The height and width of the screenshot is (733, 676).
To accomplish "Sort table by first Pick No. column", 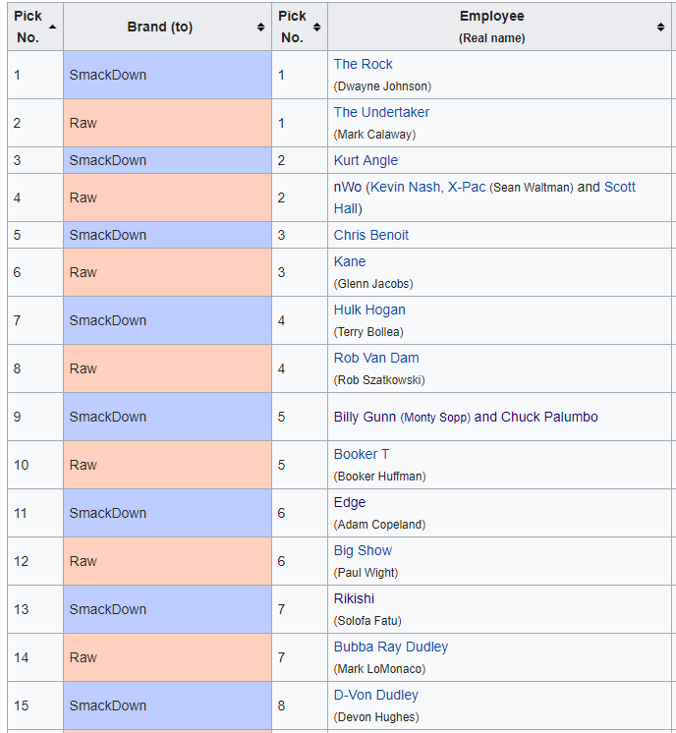I will point(52,27).
